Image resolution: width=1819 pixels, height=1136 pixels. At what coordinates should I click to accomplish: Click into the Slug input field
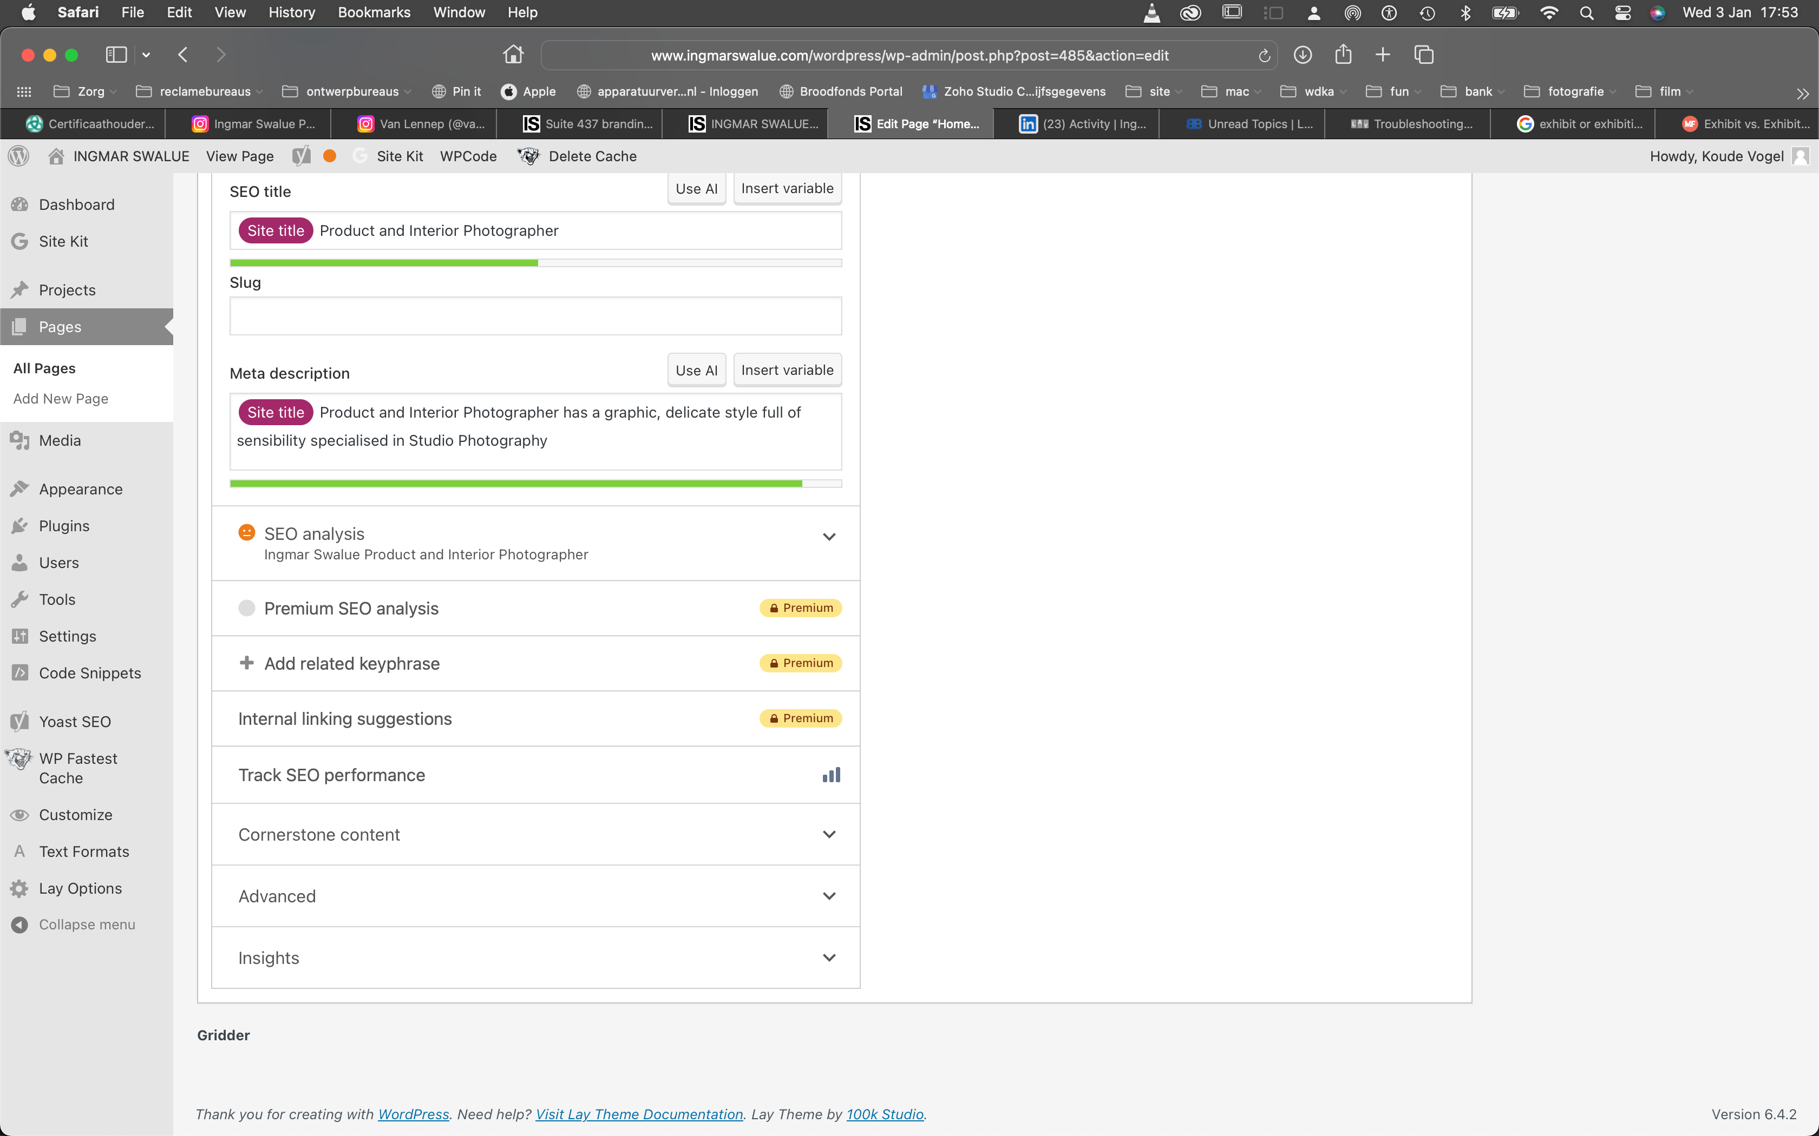pos(535,316)
